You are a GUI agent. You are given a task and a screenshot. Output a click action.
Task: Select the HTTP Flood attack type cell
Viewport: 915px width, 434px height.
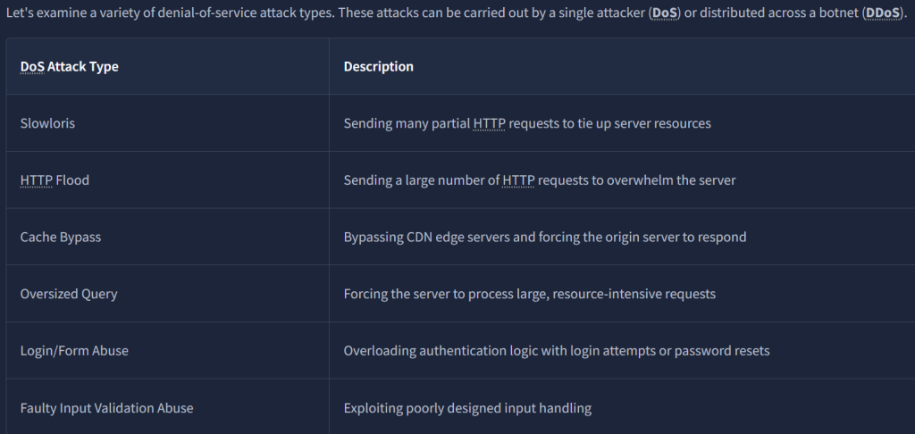tap(55, 180)
